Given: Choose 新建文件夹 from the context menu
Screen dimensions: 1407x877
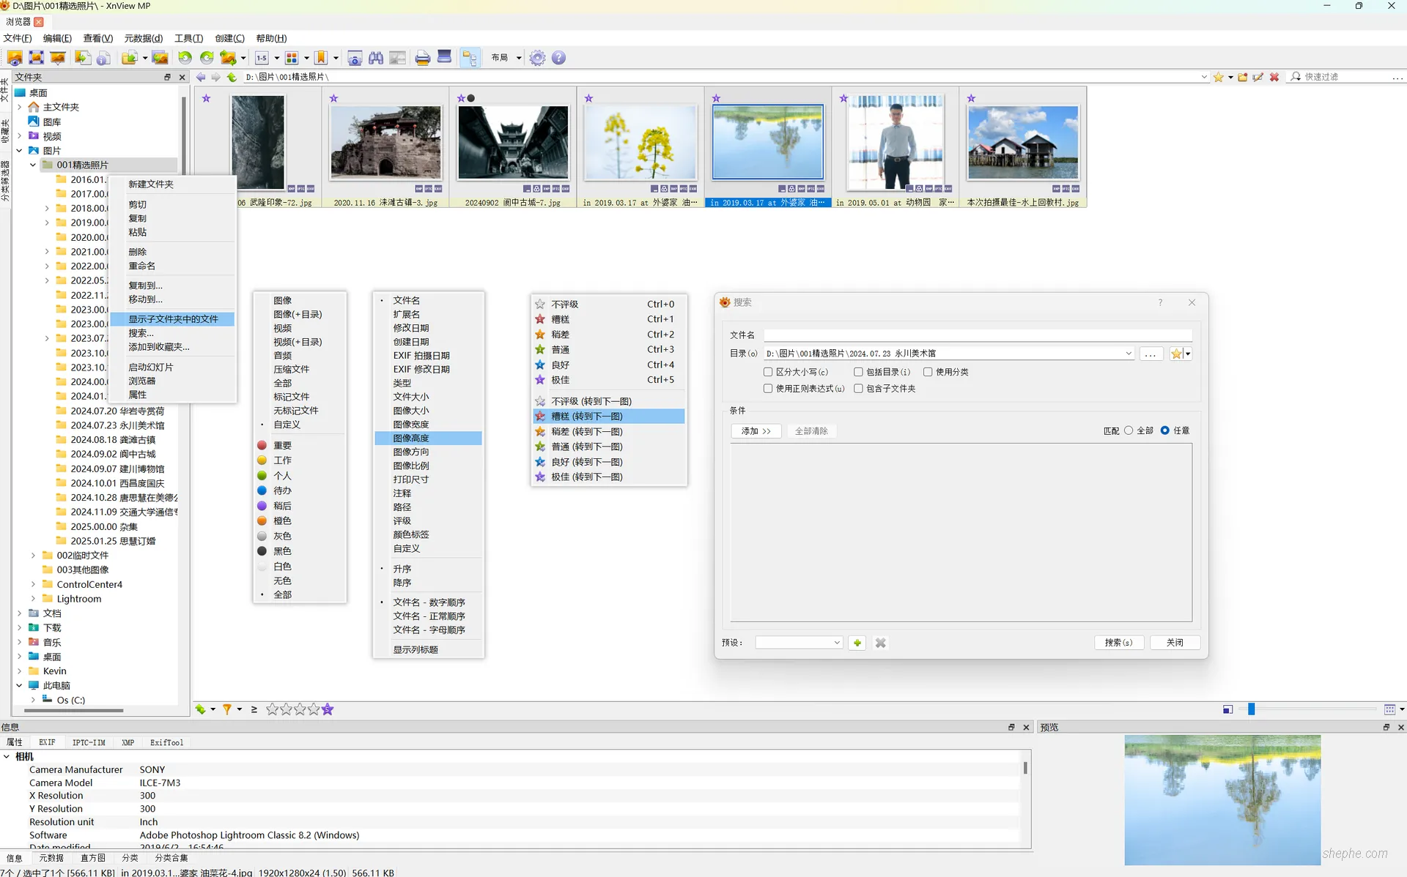Looking at the screenshot, I should point(151,184).
